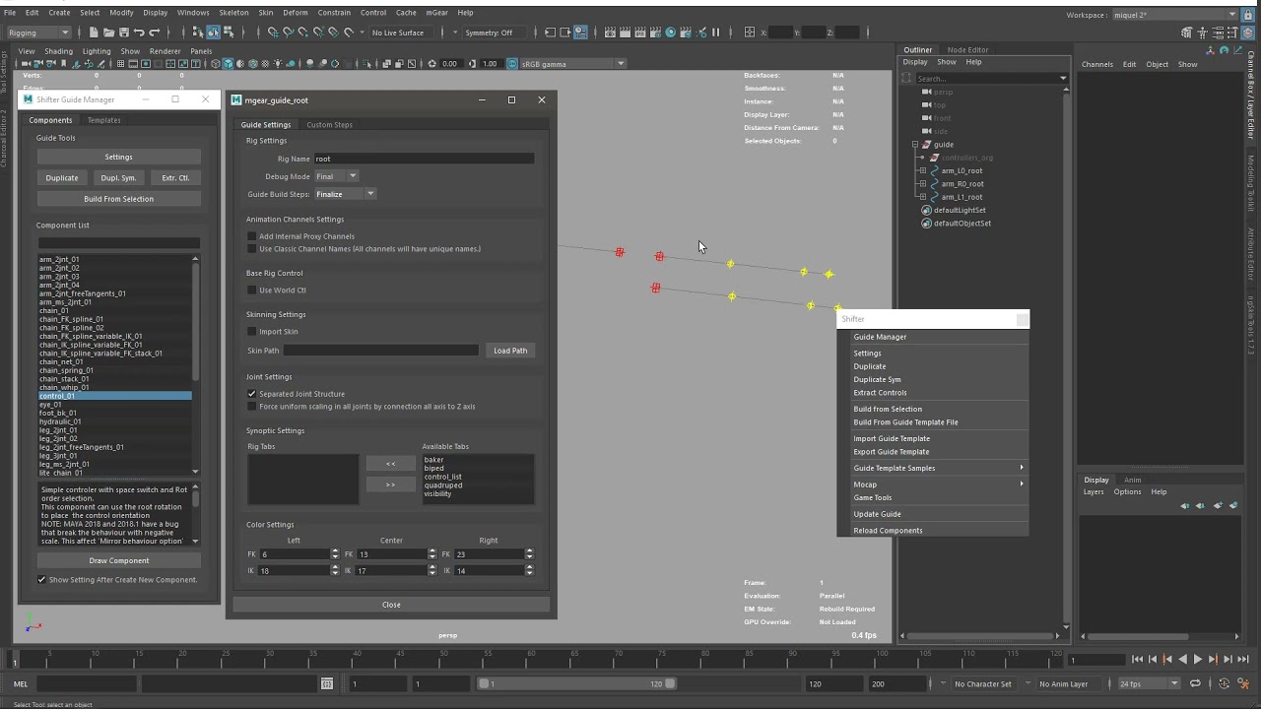Open the sRGB gamma color space dropdown
The height and width of the screenshot is (709, 1261).
point(572,64)
